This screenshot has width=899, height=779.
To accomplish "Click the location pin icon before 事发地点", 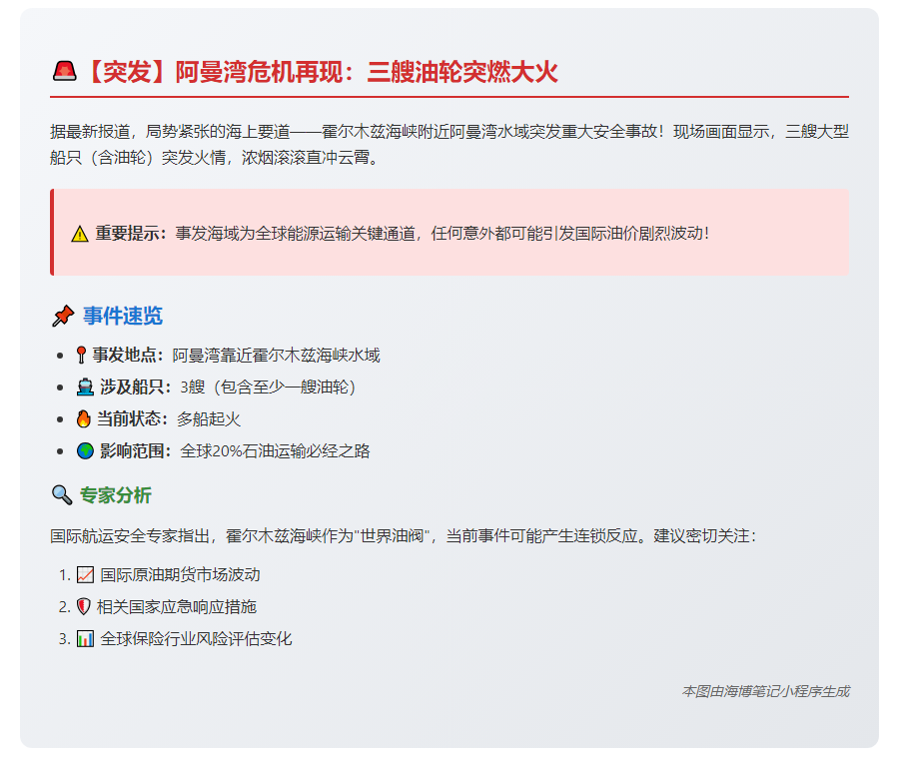I will pyautogui.click(x=82, y=356).
